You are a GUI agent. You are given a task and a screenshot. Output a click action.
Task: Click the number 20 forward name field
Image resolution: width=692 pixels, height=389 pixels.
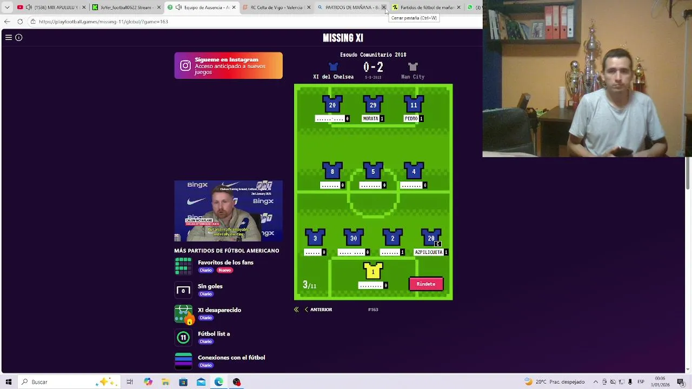[x=330, y=118]
